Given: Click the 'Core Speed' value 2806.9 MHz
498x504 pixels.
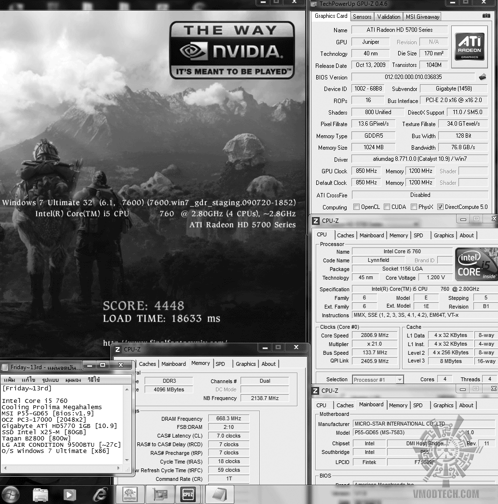Looking at the screenshot, I should click(x=375, y=335).
